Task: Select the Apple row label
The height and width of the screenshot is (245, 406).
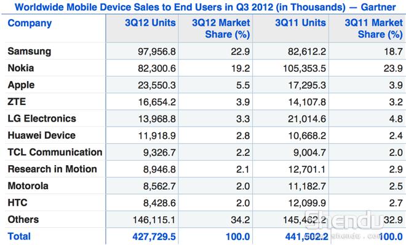Action: [21, 85]
